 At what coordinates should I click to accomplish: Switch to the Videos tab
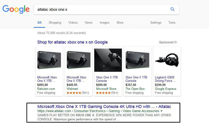coord(73,23)
